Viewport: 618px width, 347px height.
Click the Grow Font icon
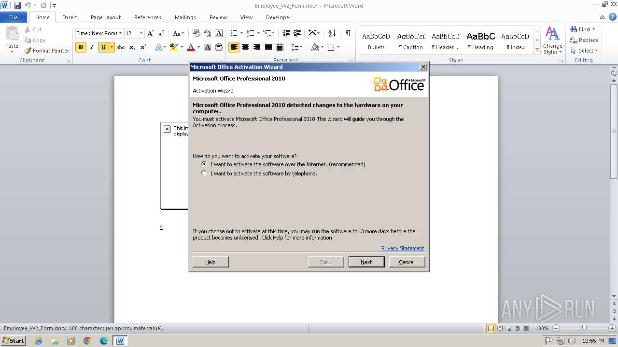(x=151, y=33)
